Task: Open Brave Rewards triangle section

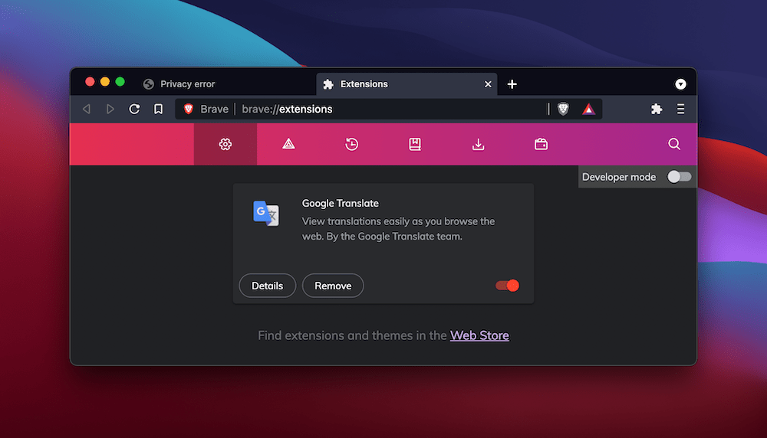Action: (288, 144)
